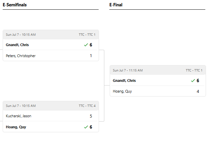Click the Gnandt vs Peters match time header
This screenshot has height=153, width=216.
click(21, 34)
